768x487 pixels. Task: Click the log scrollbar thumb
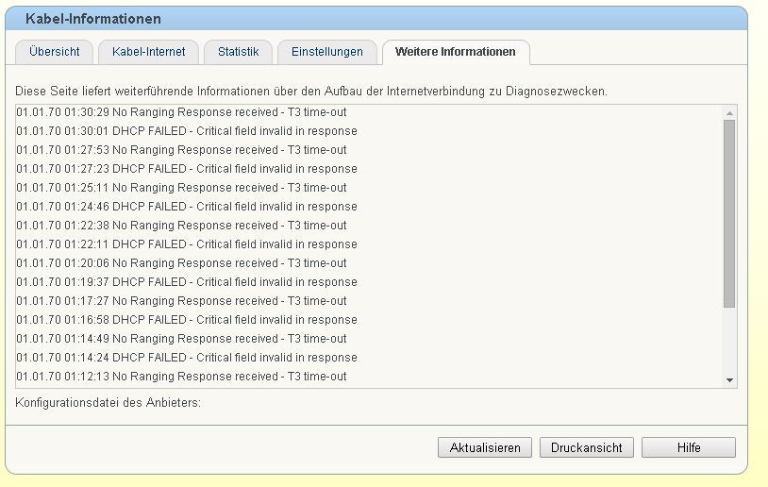tap(729, 212)
